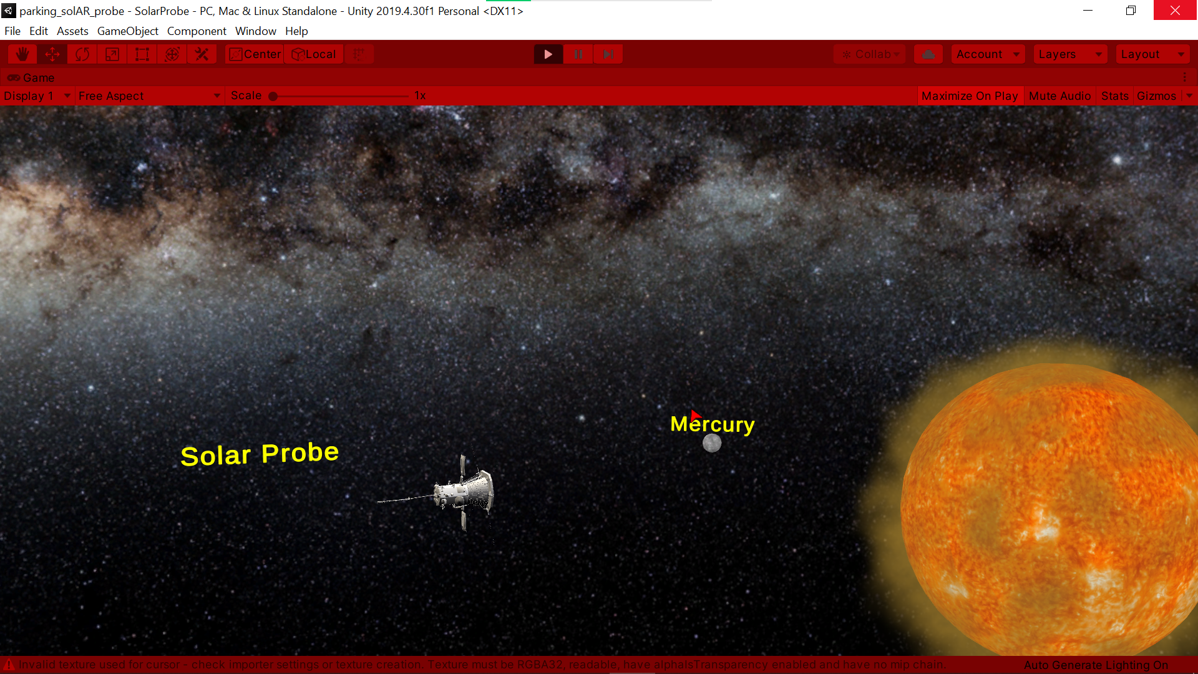Image resolution: width=1198 pixels, height=674 pixels.
Task: Open the Window menu
Action: coord(256,31)
